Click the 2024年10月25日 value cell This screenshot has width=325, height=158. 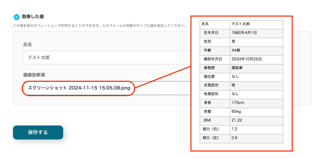point(256,60)
